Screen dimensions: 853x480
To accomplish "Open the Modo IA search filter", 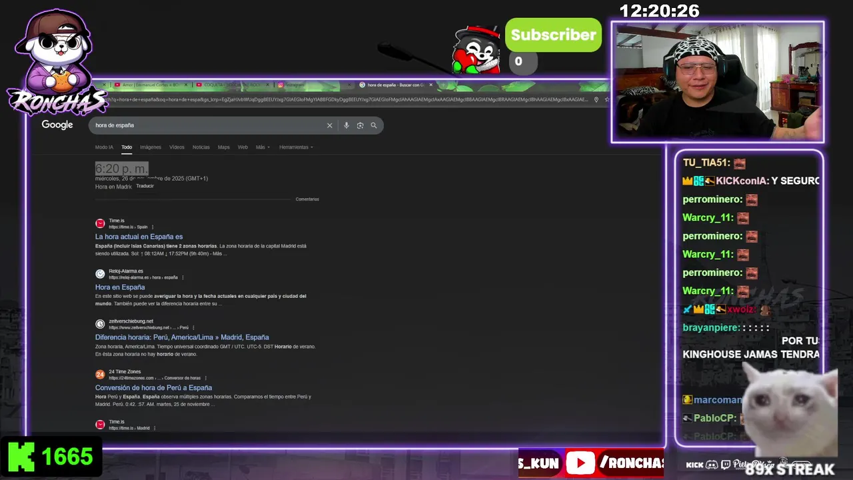I will (x=104, y=147).
